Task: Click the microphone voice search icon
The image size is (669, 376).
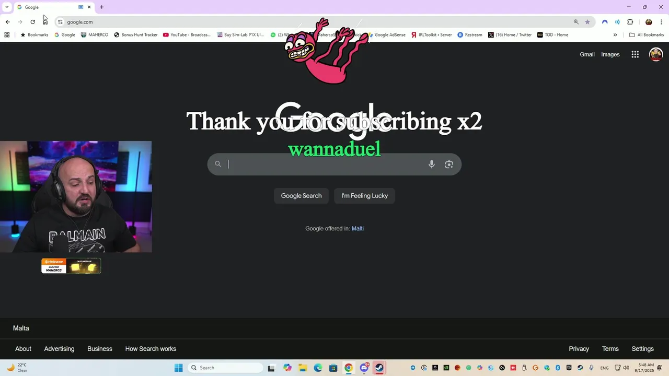Action: click(x=432, y=164)
